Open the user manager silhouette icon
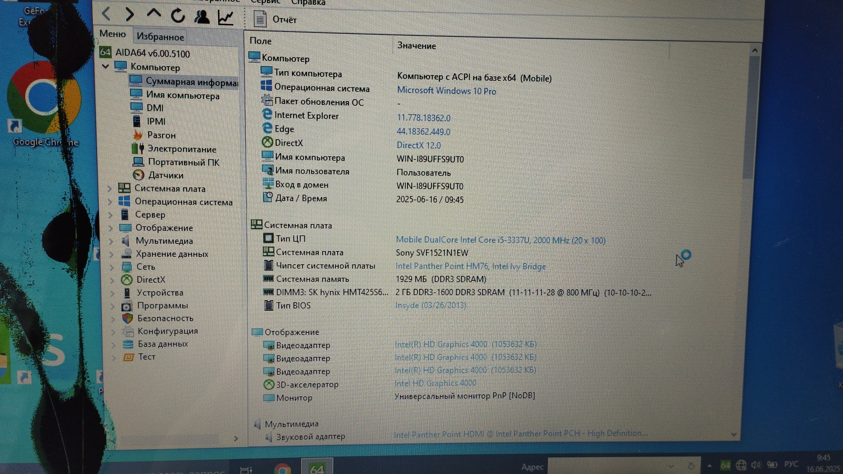Viewport: 843px width, 474px height. click(202, 17)
